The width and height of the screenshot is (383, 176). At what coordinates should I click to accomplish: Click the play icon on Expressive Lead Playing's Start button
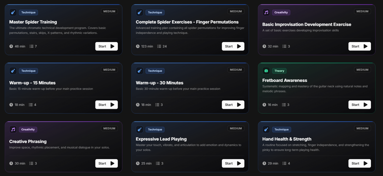pyautogui.click(x=239, y=163)
